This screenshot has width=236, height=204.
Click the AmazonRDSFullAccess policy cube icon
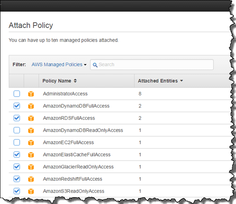coord(31,118)
